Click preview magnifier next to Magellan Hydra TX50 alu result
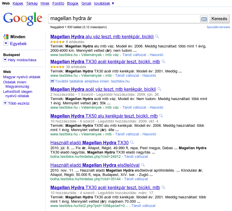 [161, 116]
